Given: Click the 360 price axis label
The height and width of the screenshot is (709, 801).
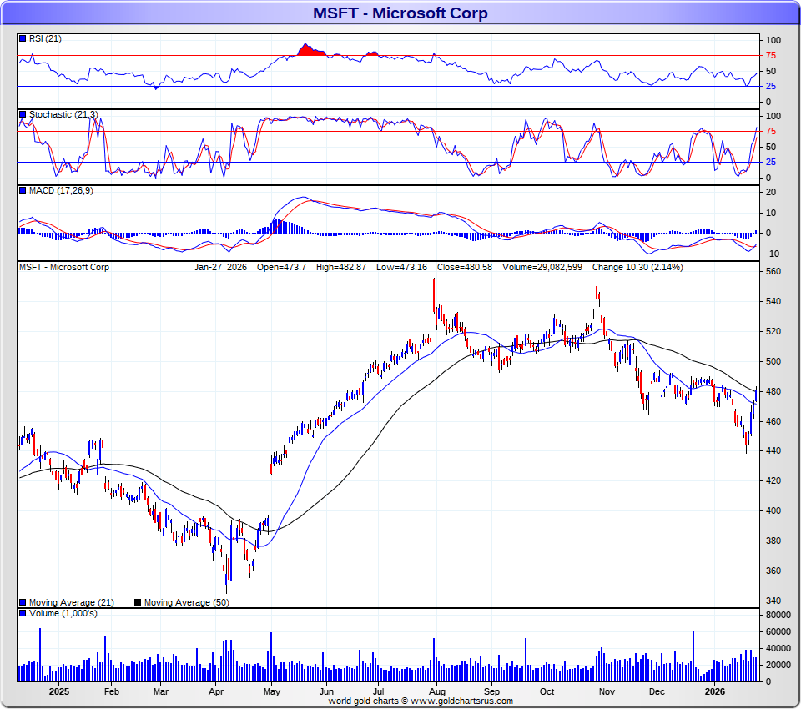Looking at the screenshot, I should (x=773, y=571).
